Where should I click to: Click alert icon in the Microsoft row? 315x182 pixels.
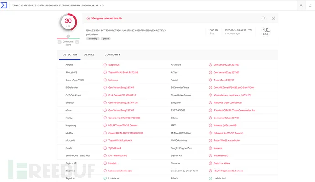click(x=105, y=140)
